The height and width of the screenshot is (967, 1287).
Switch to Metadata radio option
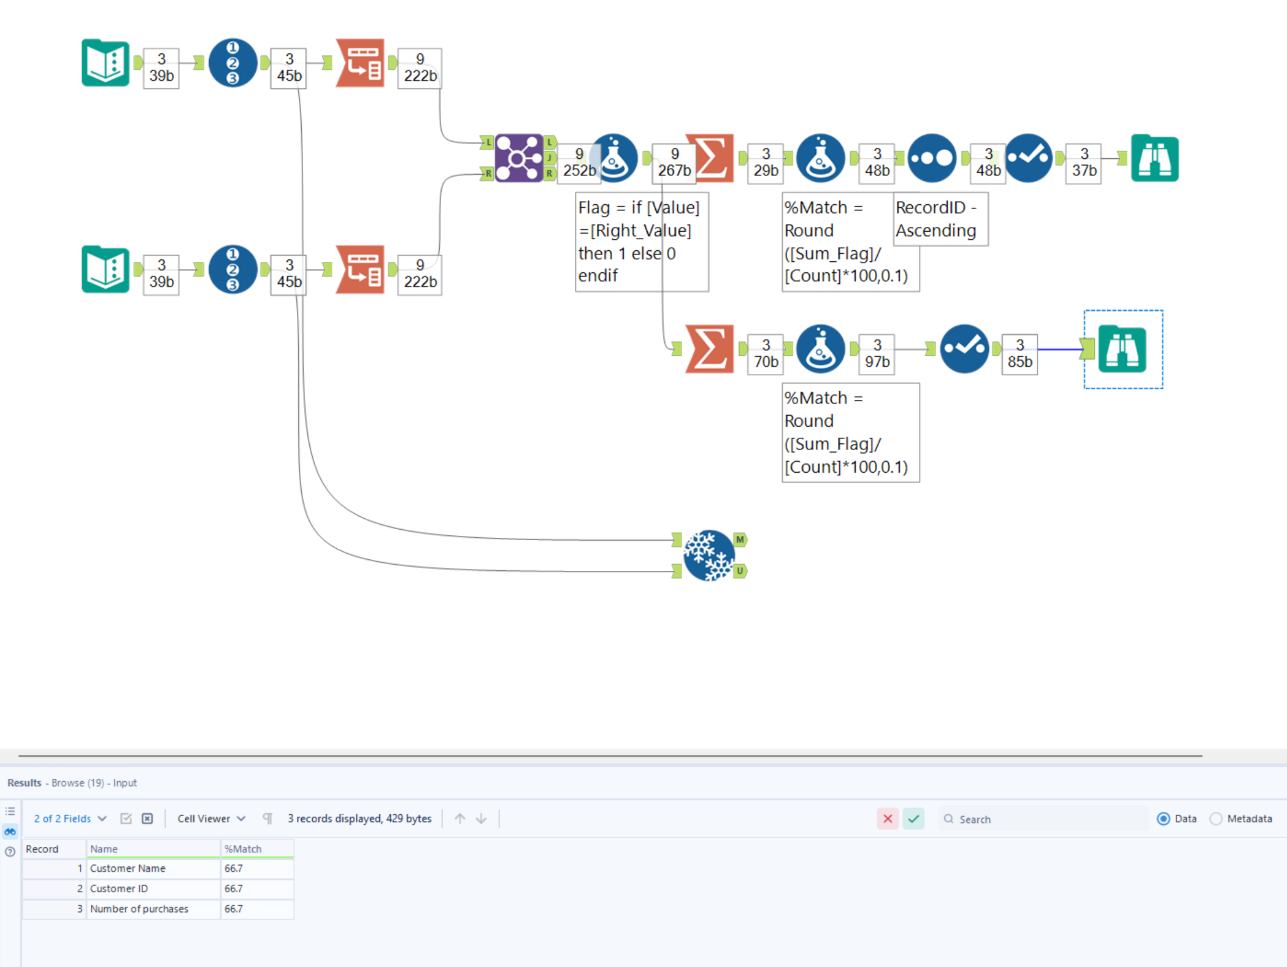click(x=1216, y=819)
